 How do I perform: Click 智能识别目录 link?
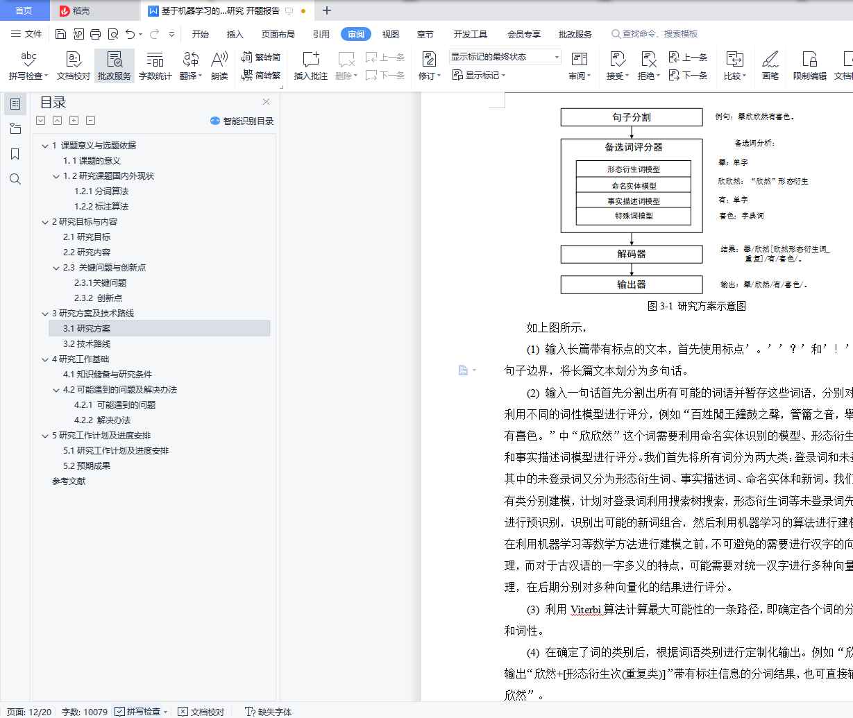coord(242,121)
